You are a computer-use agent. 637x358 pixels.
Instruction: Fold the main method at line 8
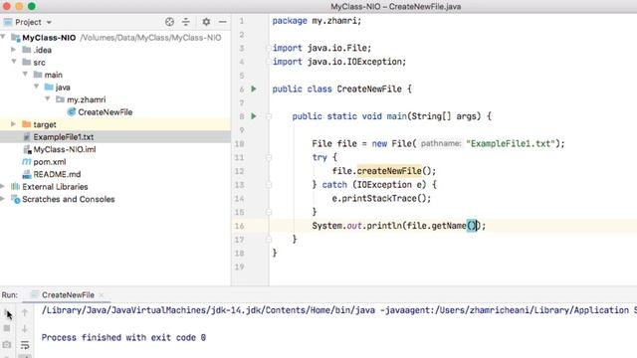coord(269,116)
